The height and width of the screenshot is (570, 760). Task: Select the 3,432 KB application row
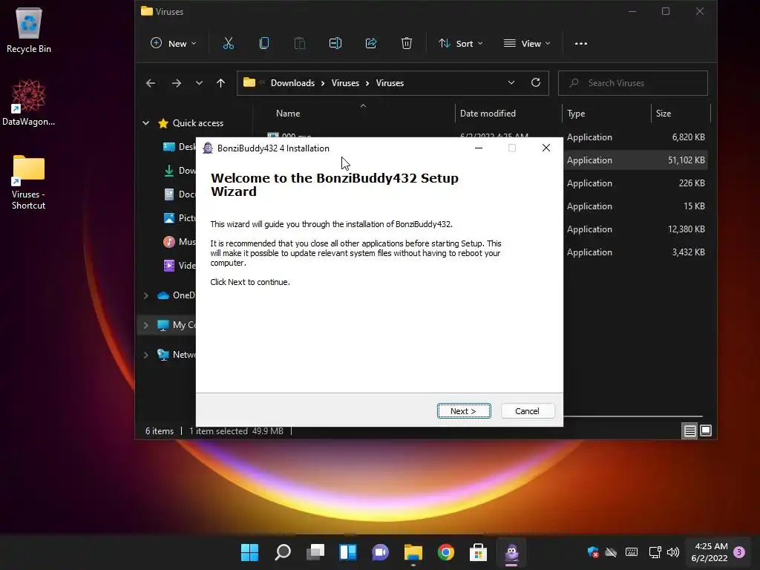635,252
